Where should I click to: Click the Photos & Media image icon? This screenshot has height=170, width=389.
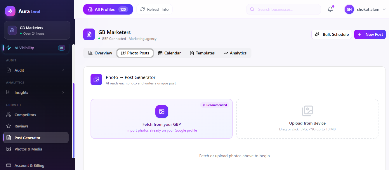pos(9,149)
